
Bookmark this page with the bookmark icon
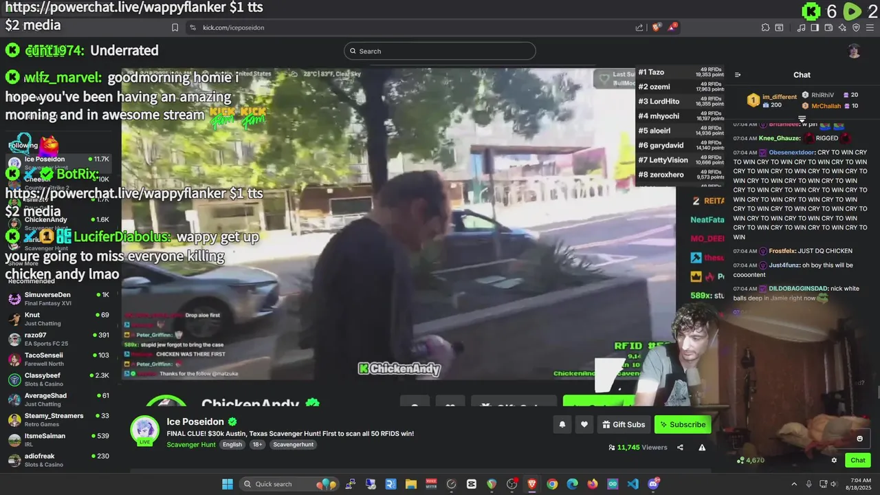(175, 27)
